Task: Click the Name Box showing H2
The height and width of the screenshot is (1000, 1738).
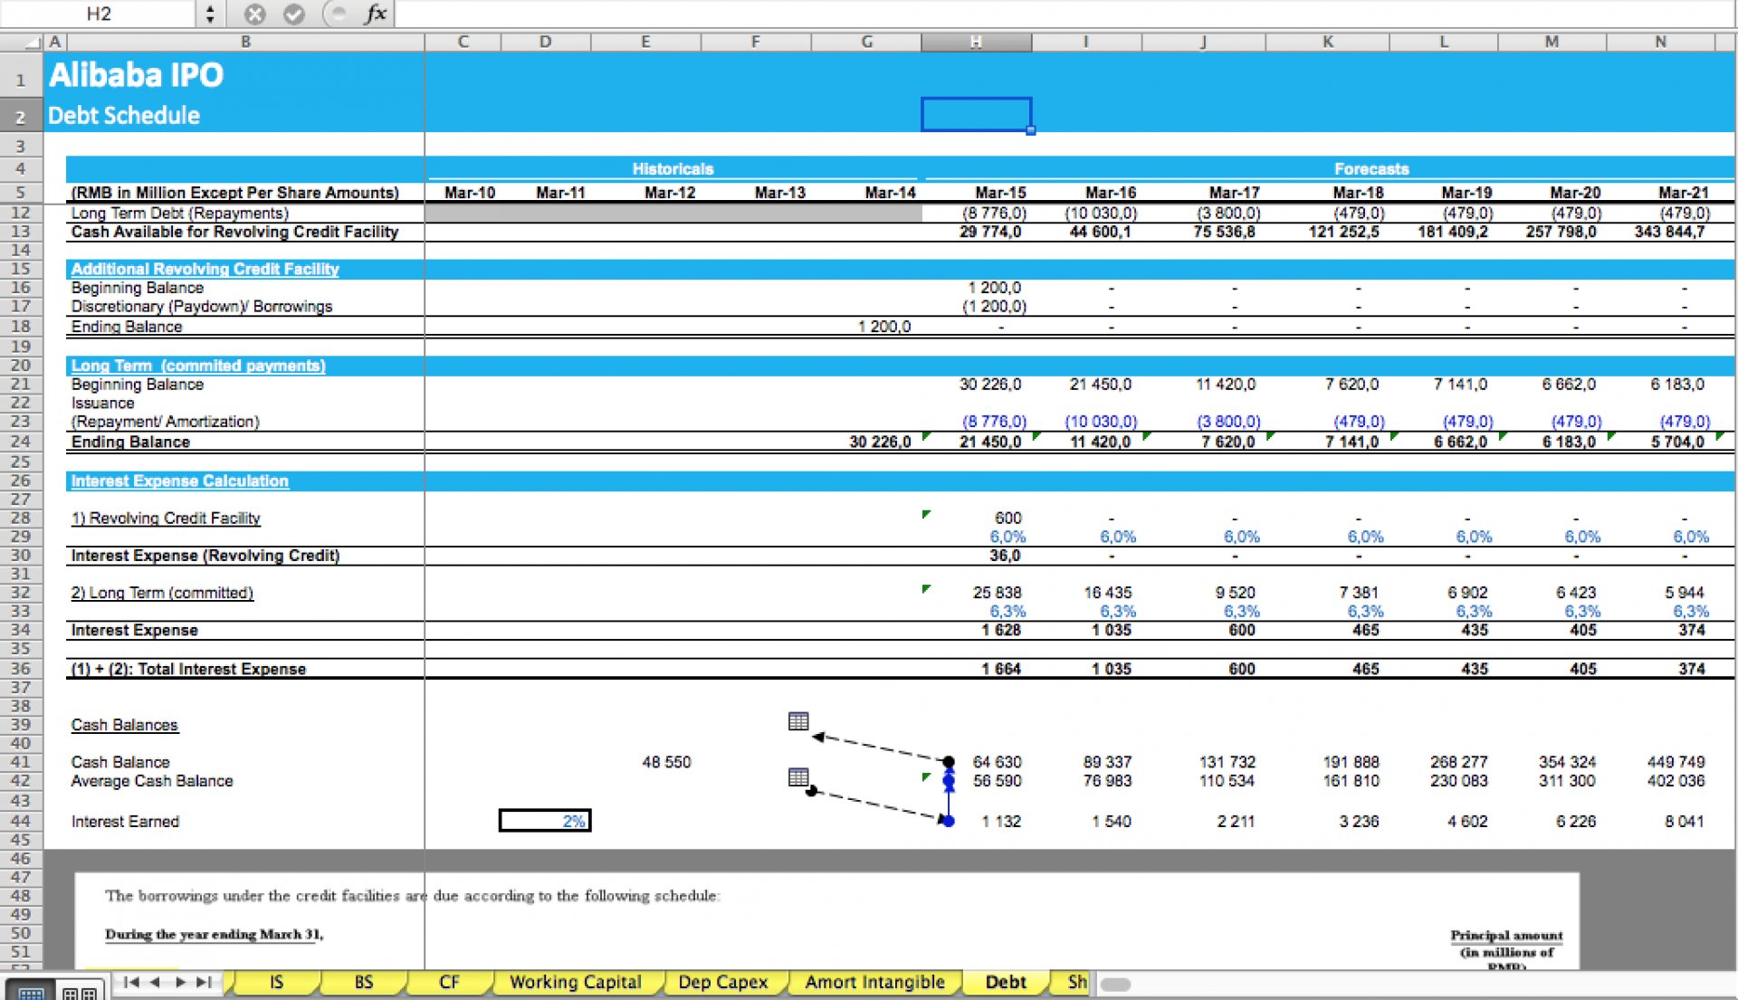Action: click(98, 14)
